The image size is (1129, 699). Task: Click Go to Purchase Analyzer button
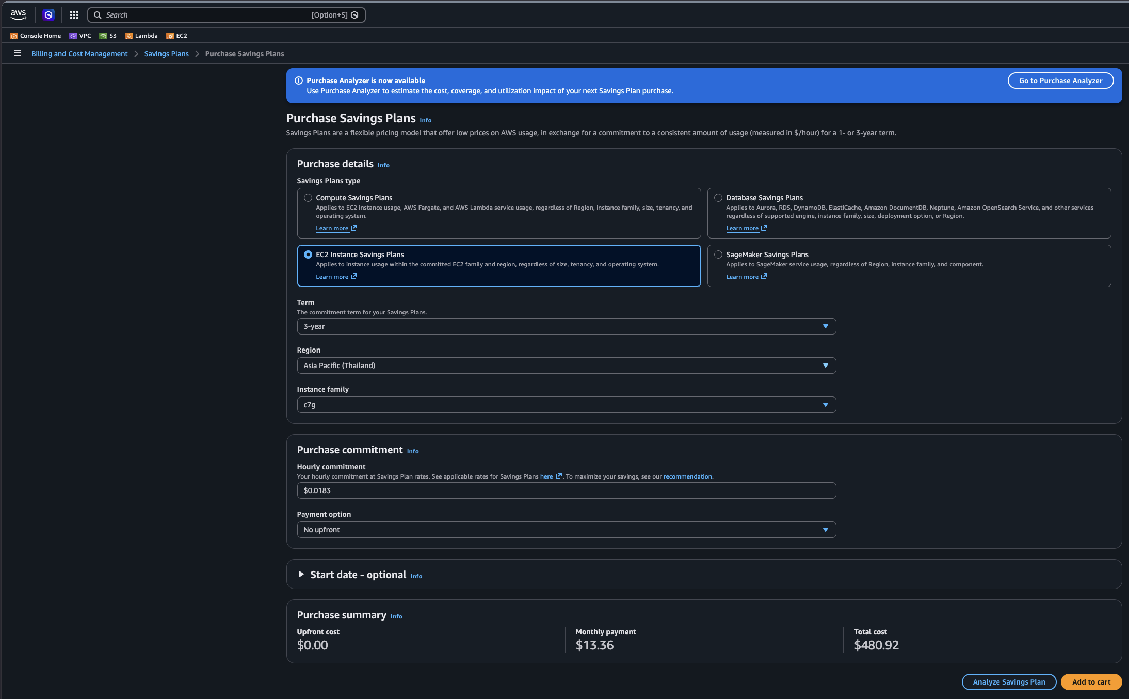[x=1060, y=81]
